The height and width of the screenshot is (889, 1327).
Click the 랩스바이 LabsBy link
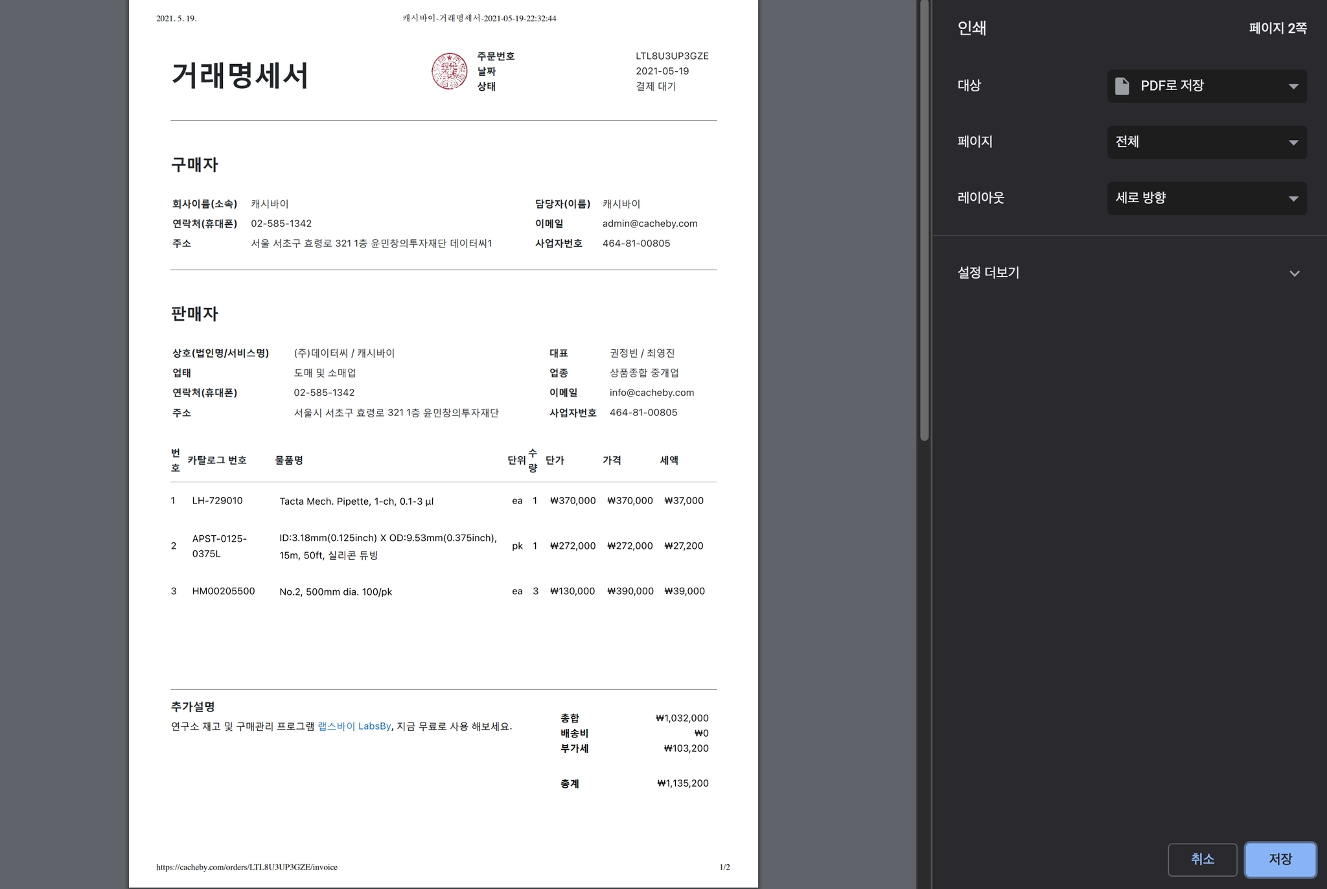[354, 726]
